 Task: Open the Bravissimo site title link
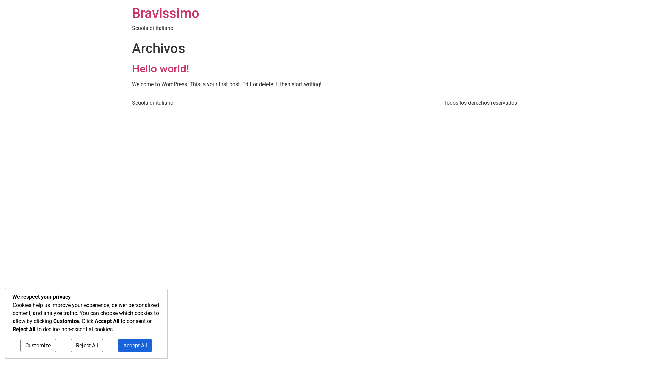click(165, 14)
